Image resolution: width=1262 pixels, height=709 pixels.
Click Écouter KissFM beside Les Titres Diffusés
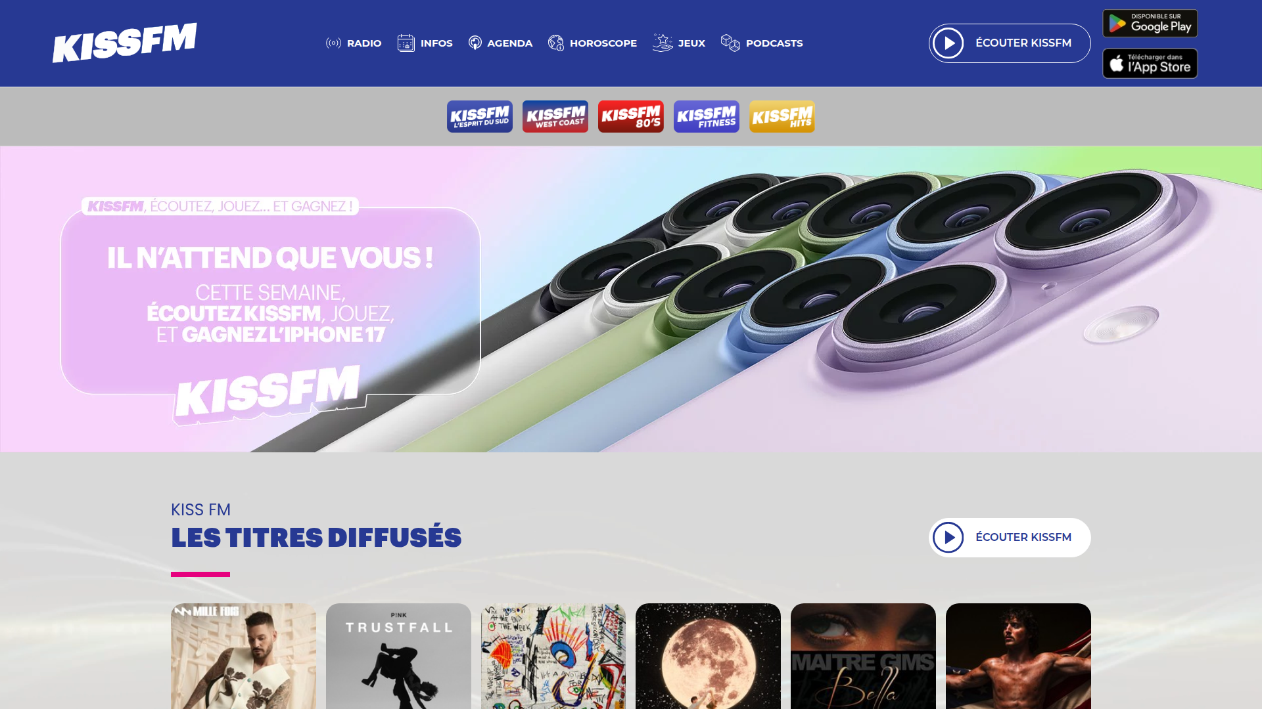(1010, 538)
